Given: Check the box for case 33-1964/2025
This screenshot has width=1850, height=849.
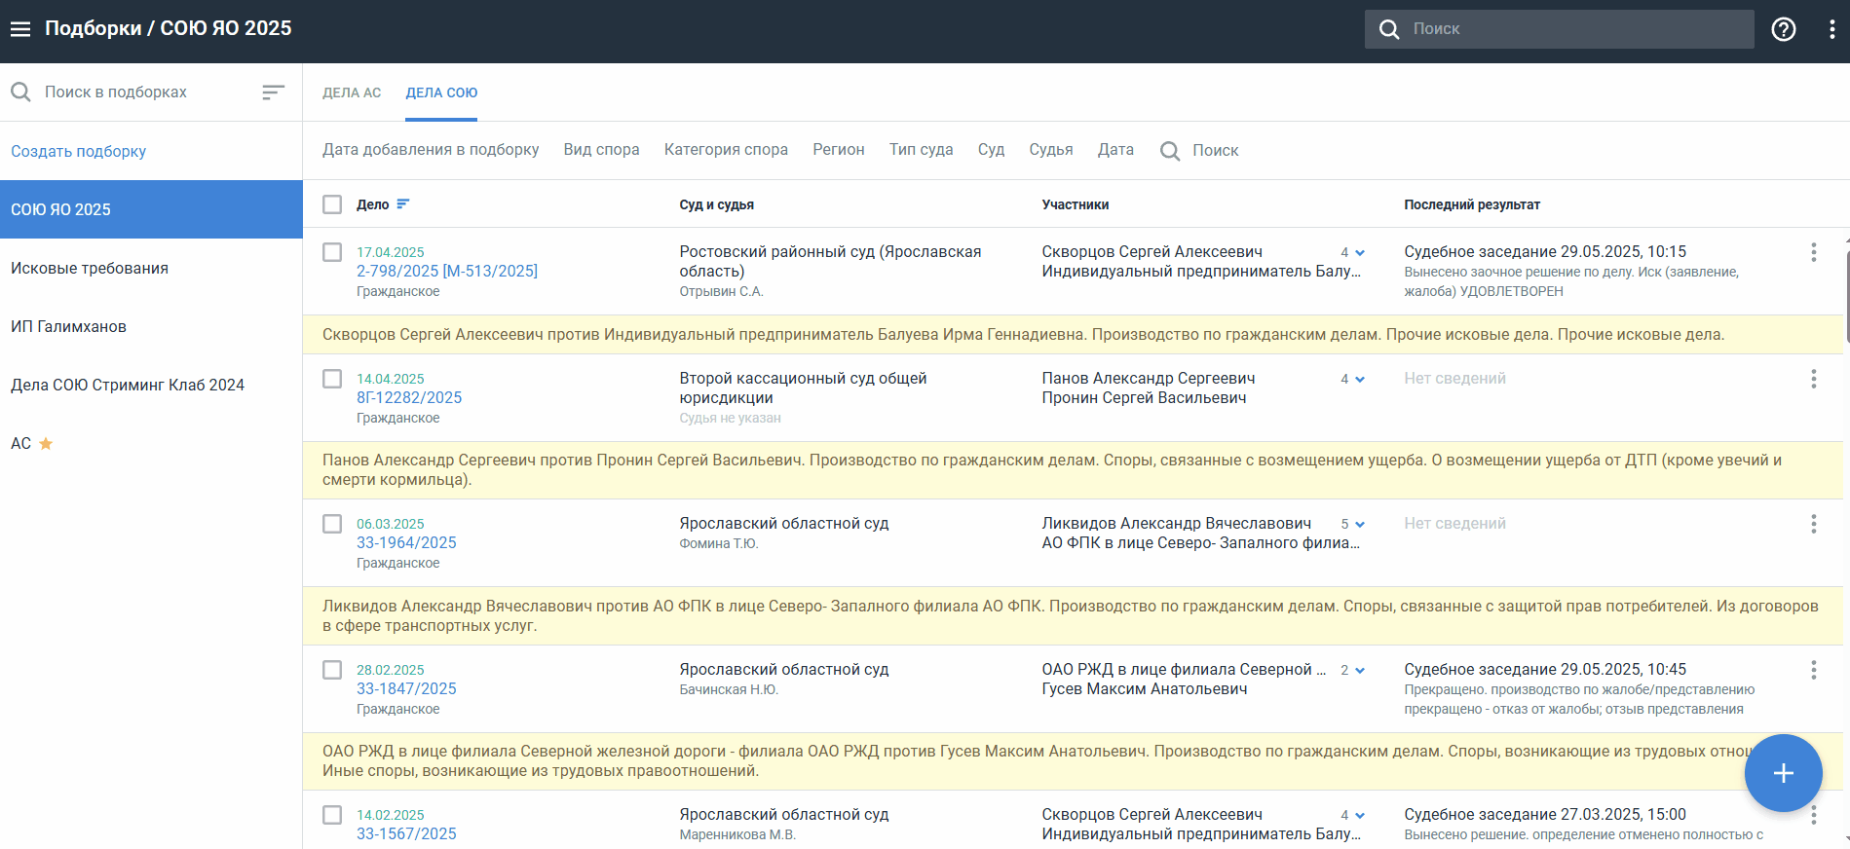Looking at the screenshot, I should point(332,524).
